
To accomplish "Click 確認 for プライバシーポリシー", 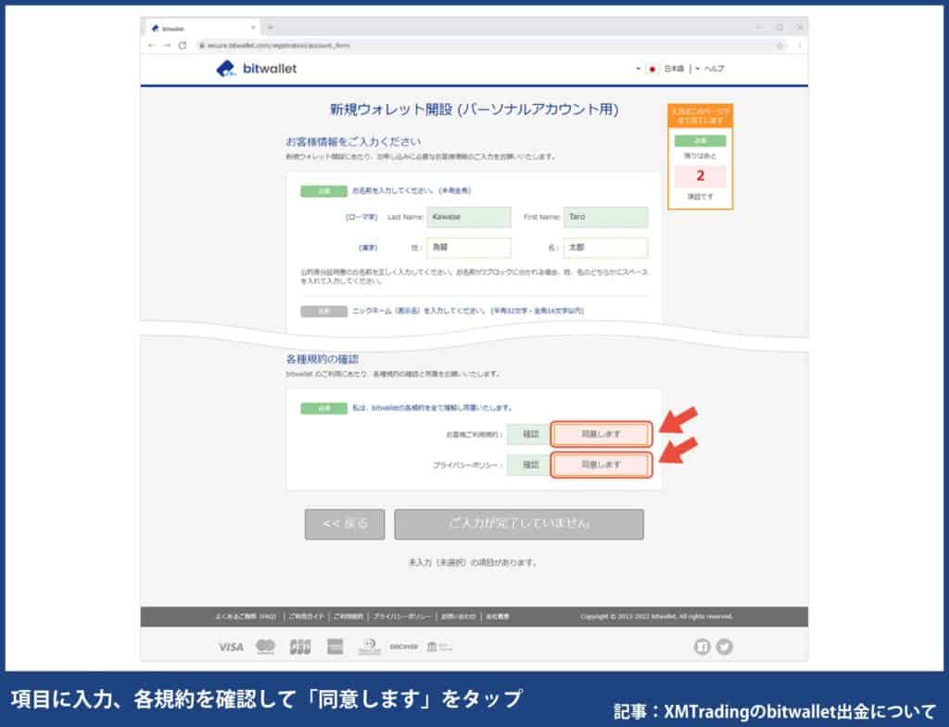I will point(529,465).
